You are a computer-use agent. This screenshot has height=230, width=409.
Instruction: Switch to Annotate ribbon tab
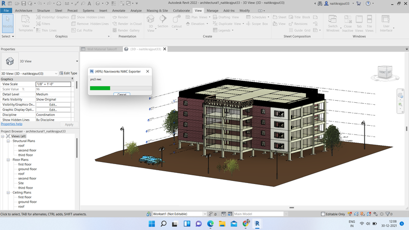[119, 10]
